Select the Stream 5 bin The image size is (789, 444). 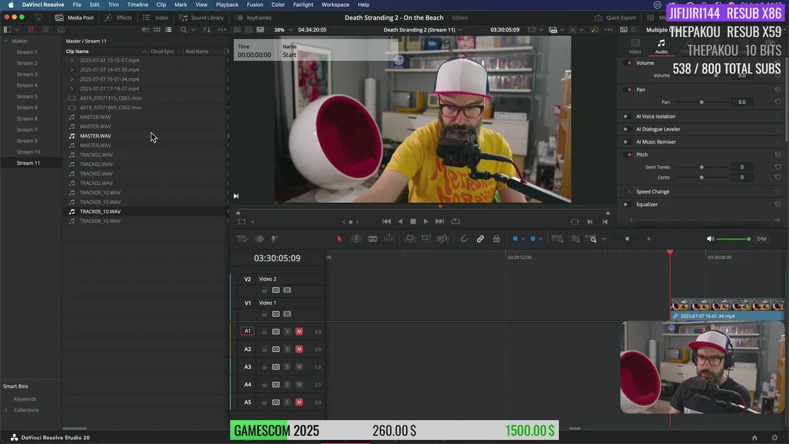(x=27, y=96)
